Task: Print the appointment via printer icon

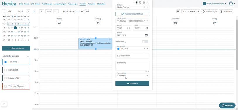Action: click(136, 2)
